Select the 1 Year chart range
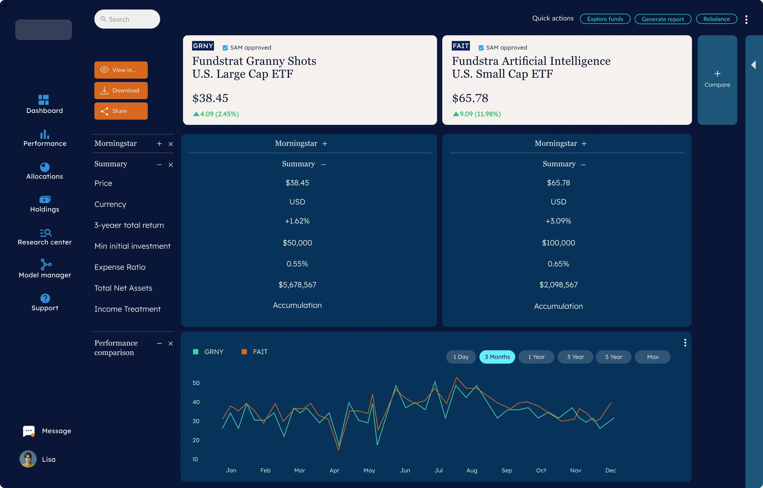The image size is (763, 488). [x=536, y=357]
